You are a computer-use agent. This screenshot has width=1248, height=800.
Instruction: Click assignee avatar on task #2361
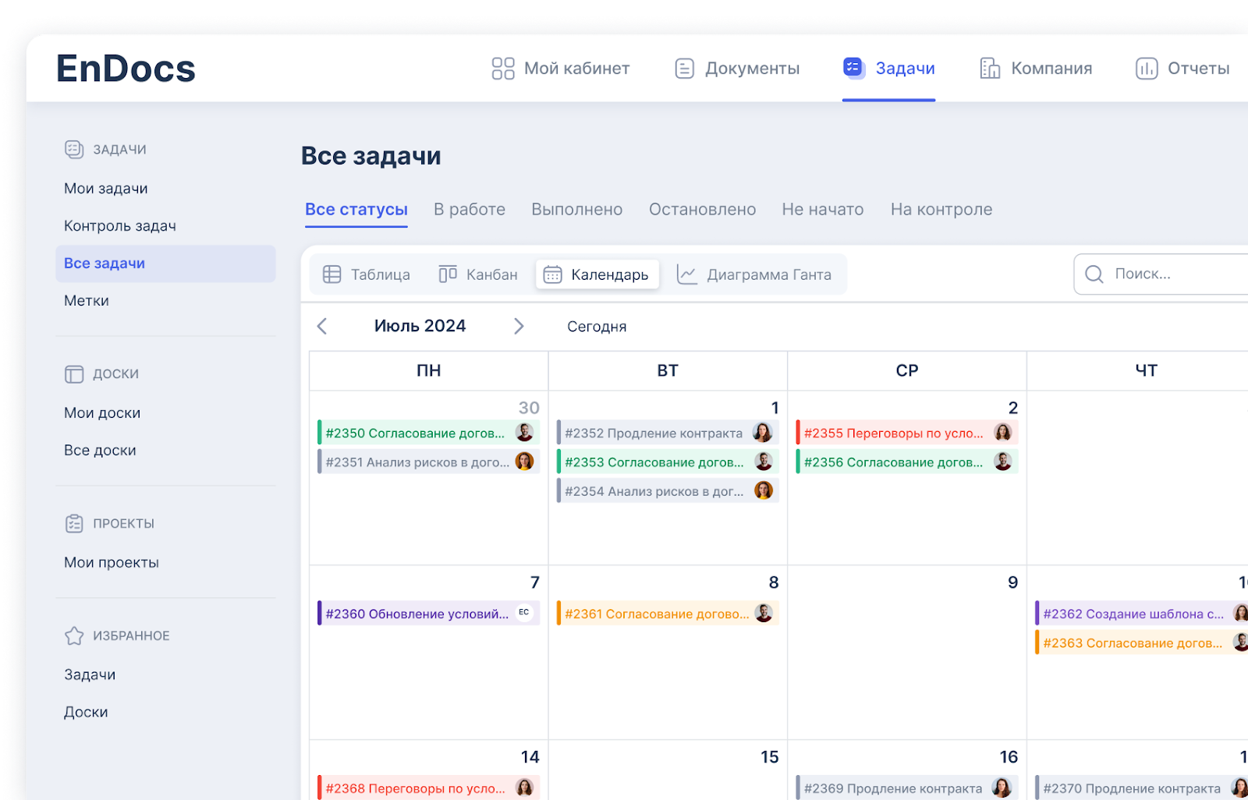click(x=764, y=613)
